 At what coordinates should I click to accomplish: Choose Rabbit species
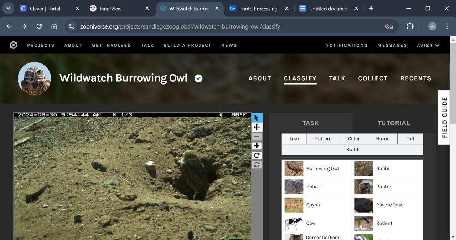[x=387, y=169]
